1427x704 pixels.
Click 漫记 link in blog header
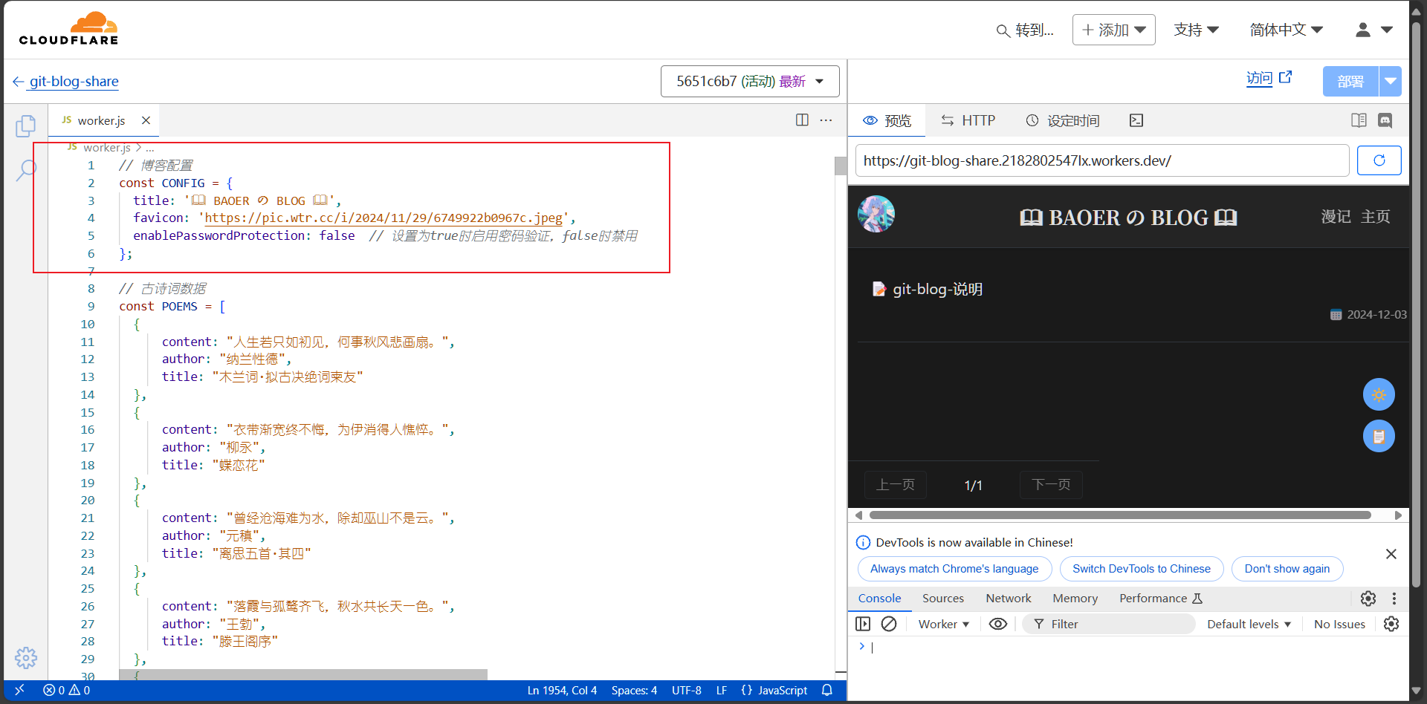[1336, 216]
